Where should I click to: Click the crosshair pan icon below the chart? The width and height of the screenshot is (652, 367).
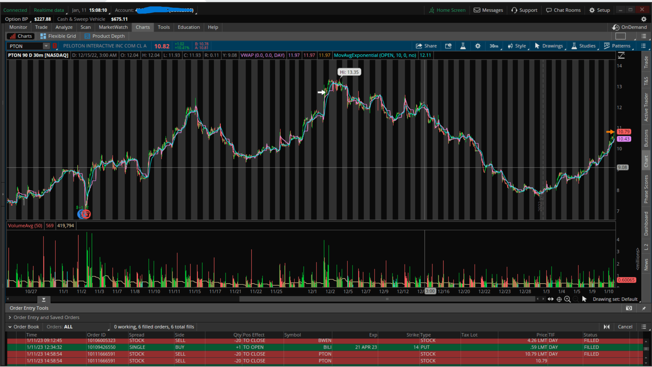pyautogui.click(x=559, y=299)
